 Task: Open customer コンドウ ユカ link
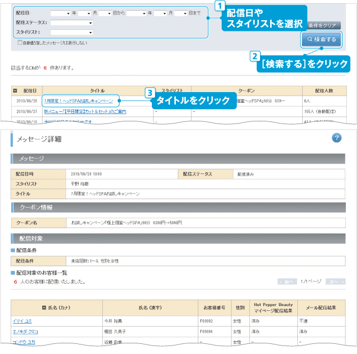pyautogui.click(x=24, y=342)
